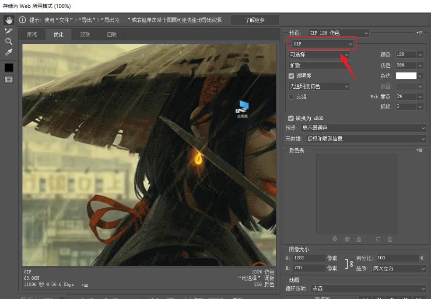
Task: Click the 损耗 field showing 0
Action: pos(406,107)
